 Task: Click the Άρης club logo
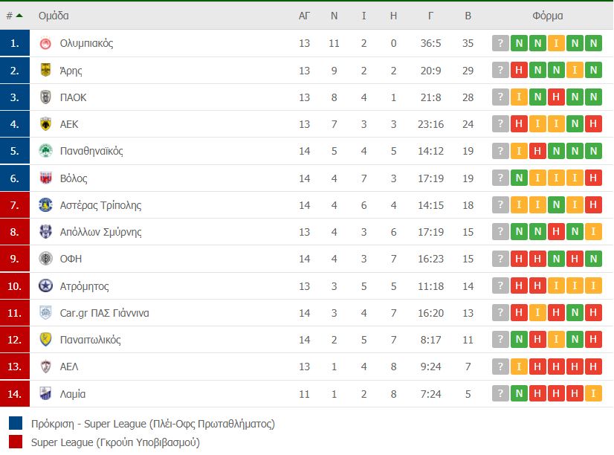[45, 71]
